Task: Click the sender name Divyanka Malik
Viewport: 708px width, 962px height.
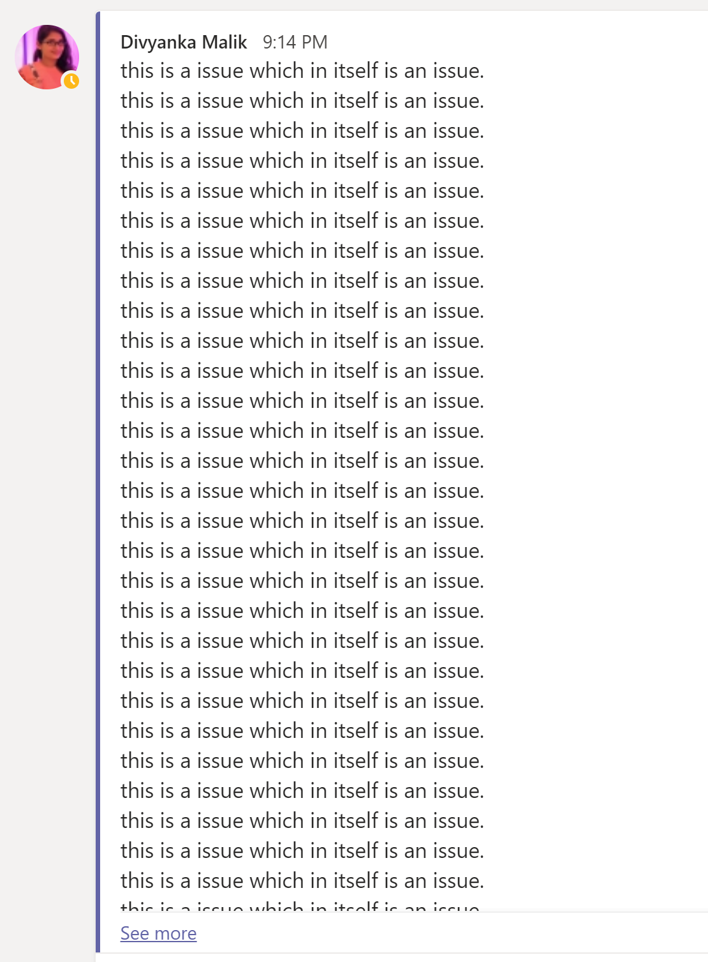Action: coord(184,42)
